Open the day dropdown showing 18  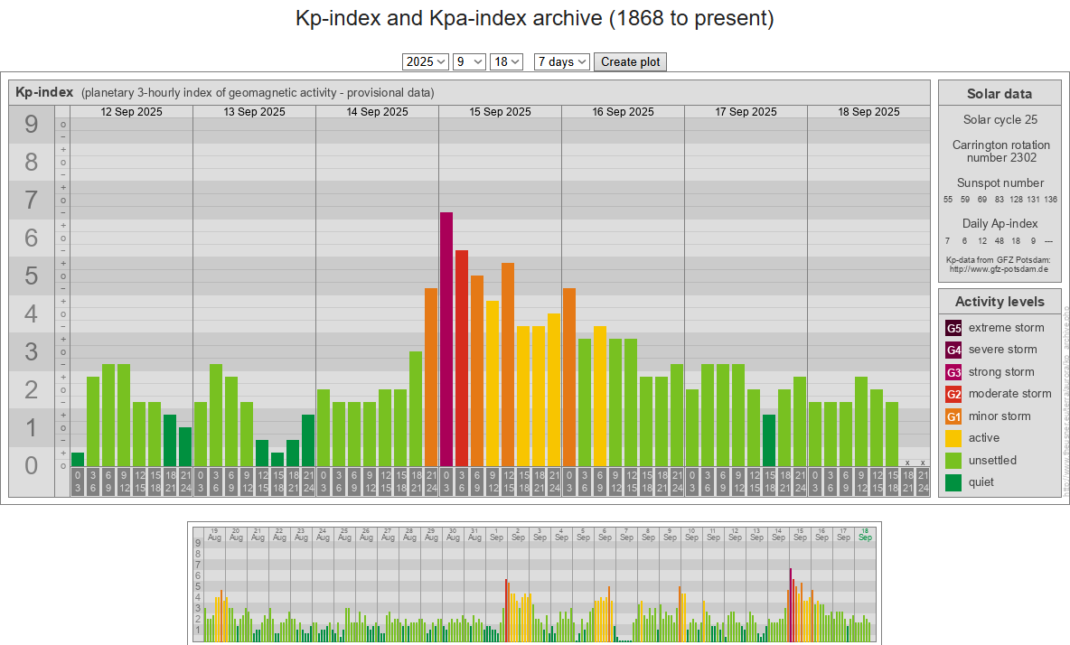click(x=506, y=61)
